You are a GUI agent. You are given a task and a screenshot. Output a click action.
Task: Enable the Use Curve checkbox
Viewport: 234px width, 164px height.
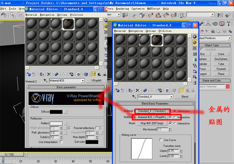pos(161,140)
